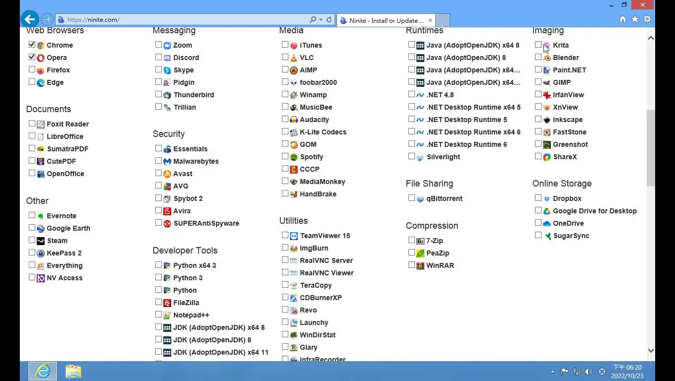The width and height of the screenshot is (675, 381).
Task: Click the Google Drive for Desktop icon
Action: pos(547,211)
